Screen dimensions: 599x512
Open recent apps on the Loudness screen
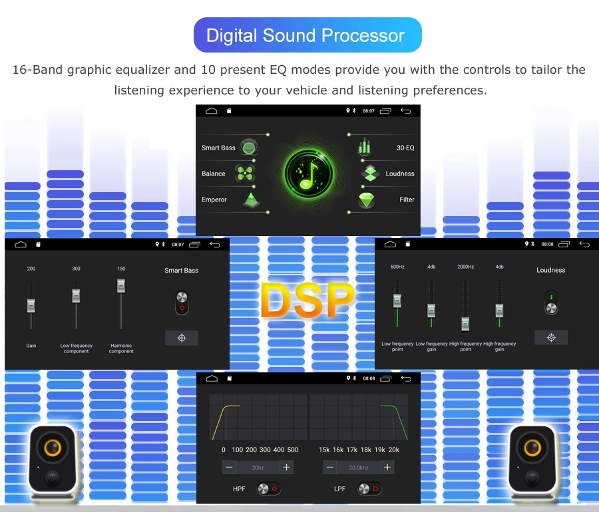tap(564, 244)
